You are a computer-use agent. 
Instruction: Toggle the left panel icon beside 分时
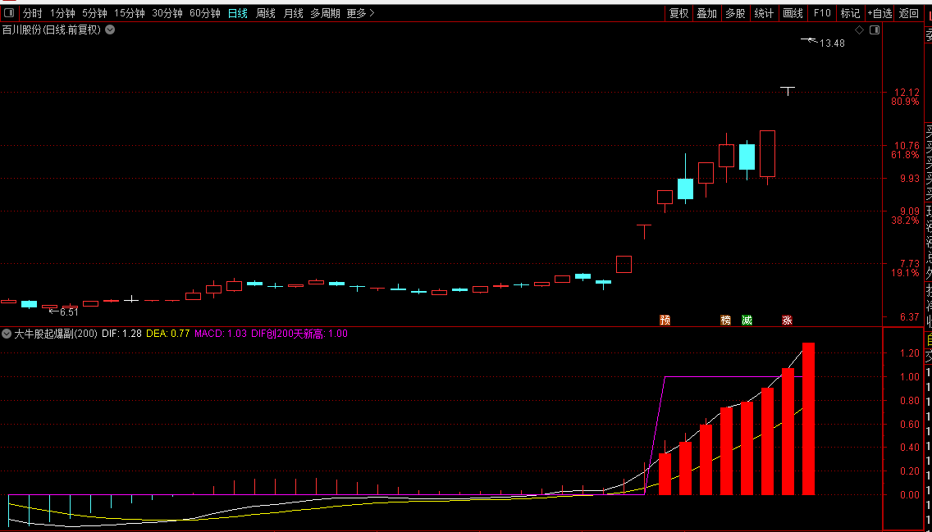tap(11, 13)
